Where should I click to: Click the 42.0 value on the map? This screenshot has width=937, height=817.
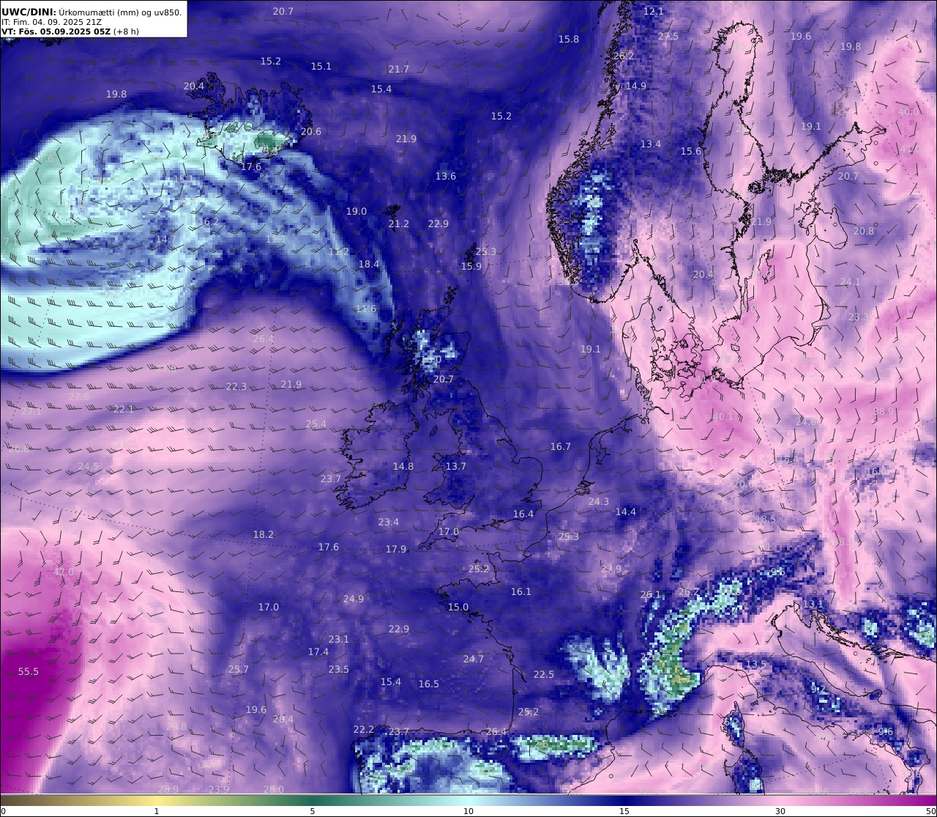click(64, 572)
